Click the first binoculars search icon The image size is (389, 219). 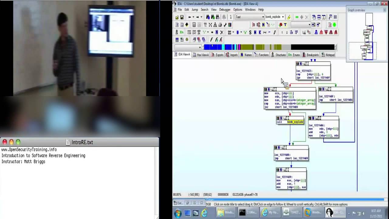tap(208, 17)
